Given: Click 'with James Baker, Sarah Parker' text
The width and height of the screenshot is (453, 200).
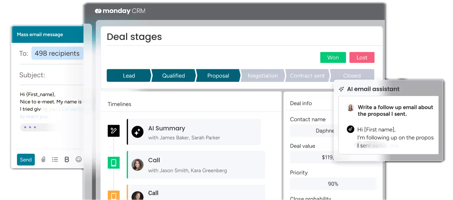Looking at the screenshot, I should (x=184, y=137).
